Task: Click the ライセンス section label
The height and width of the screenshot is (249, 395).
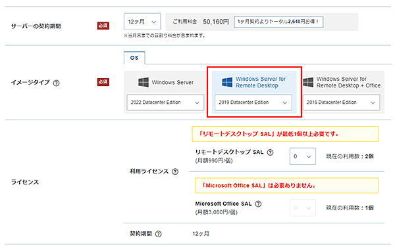Action: 25,182
